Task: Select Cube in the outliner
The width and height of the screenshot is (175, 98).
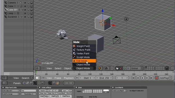Action: (10, 6)
